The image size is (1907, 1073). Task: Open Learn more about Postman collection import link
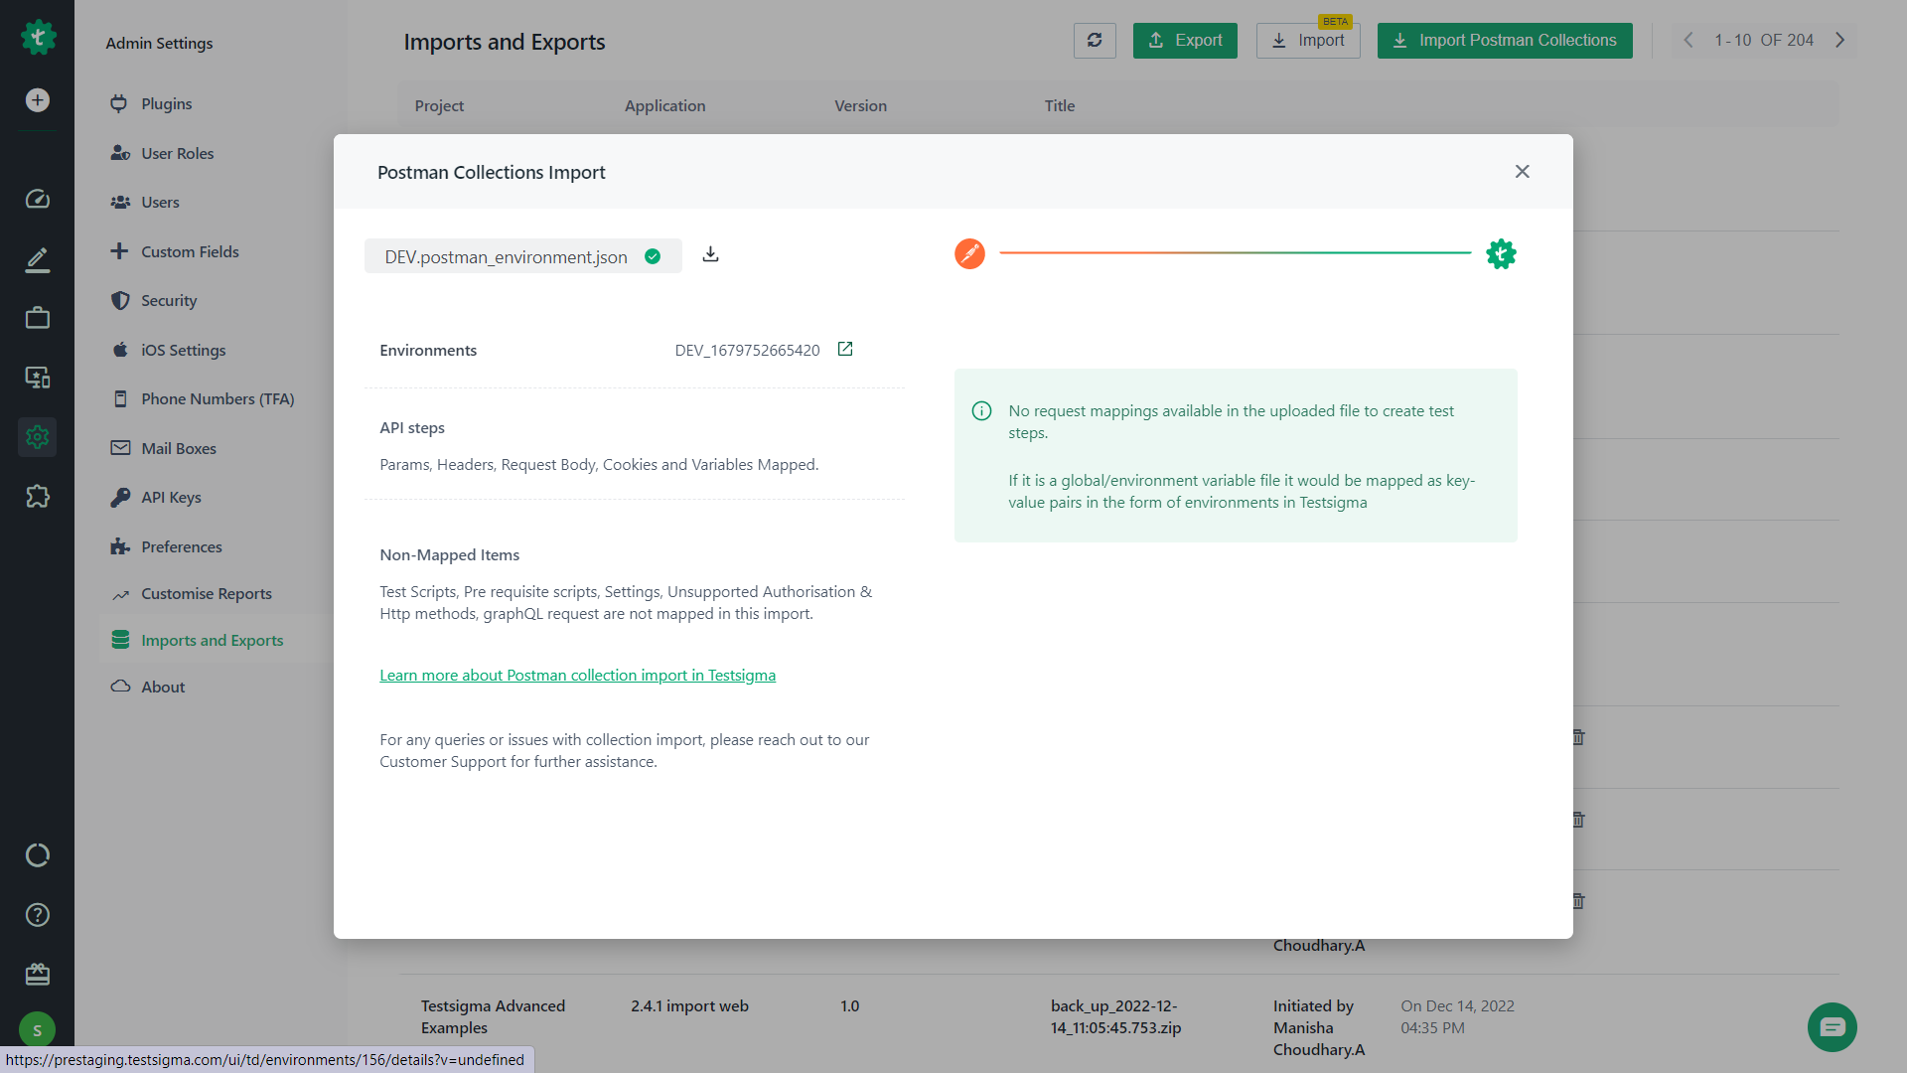pyautogui.click(x=577, y=676)
